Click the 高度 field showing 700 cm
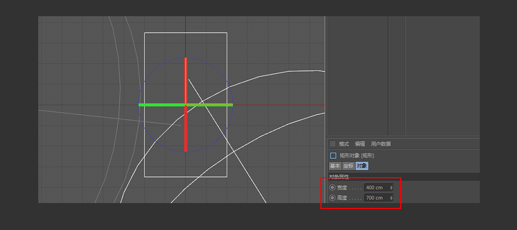 (x=376, y=198)
